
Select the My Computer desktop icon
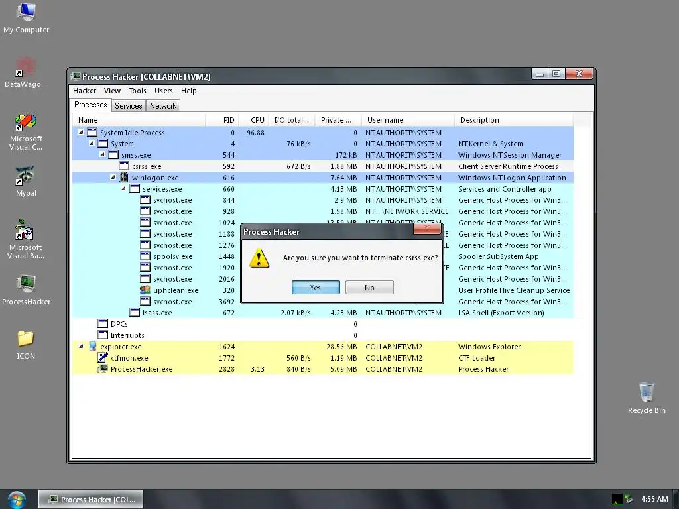click(26, 18)
